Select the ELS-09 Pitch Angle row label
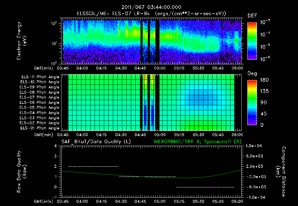This screenshot has height=206, width=298. click(40, 87)
